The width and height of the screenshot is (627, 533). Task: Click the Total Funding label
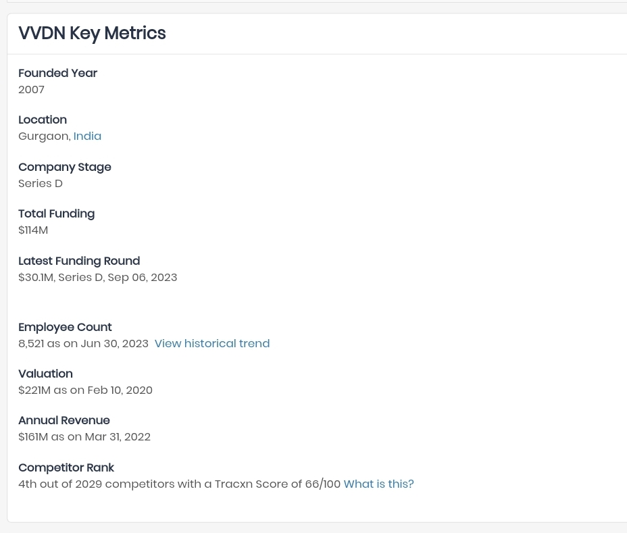56,214
